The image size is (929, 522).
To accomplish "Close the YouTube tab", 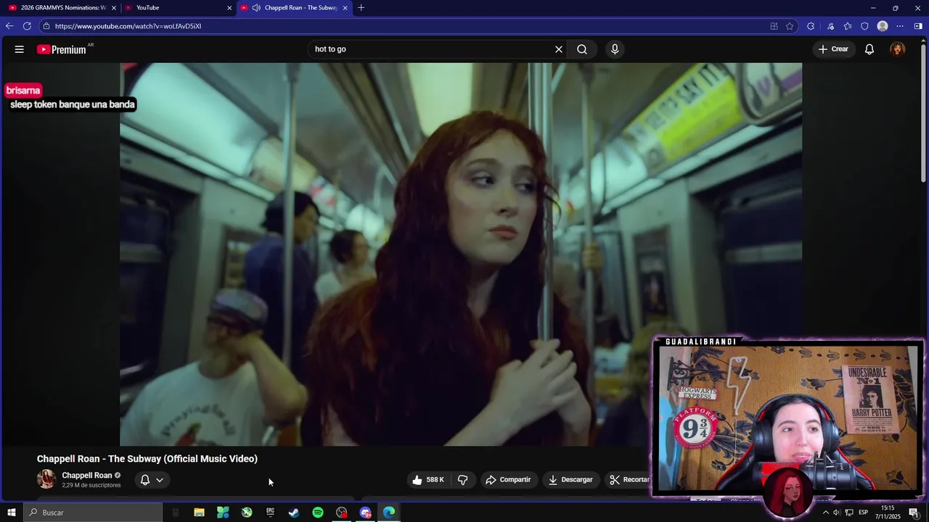I will (229, 8).
